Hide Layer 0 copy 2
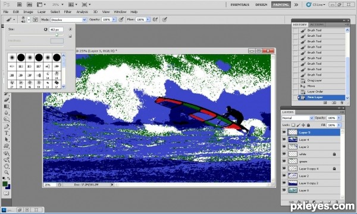The height and width of the screenshot is (214, 357). [x=284, y=183]
